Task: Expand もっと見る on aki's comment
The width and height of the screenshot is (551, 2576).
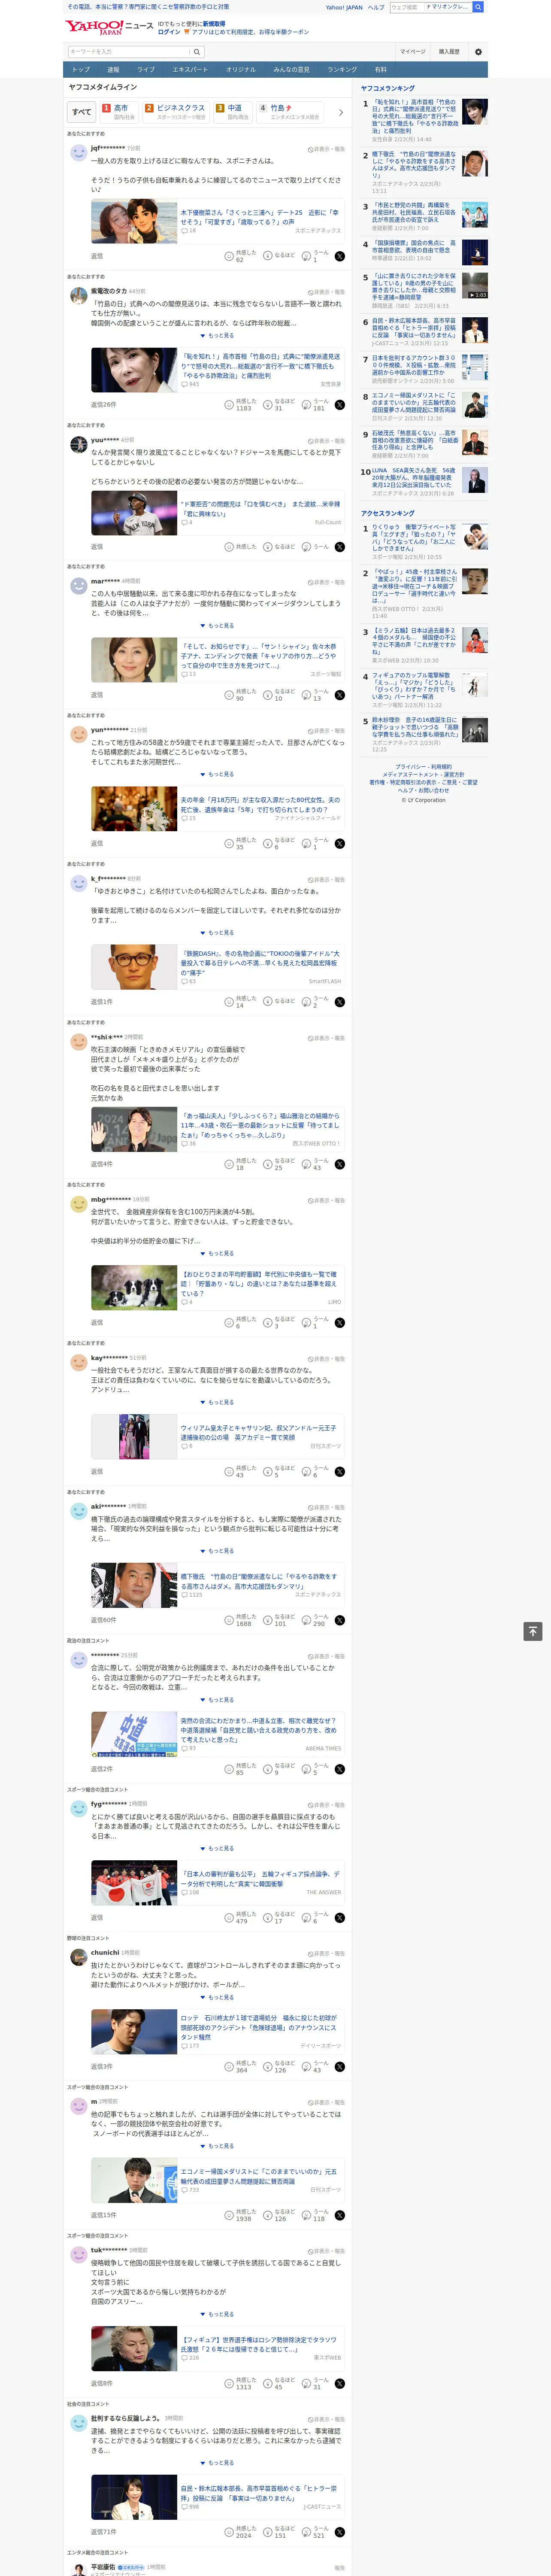Action: pyautogui.click(x=218, y=1551)
